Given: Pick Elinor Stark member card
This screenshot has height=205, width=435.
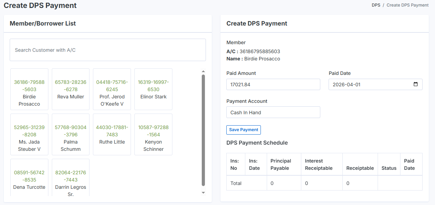Looking at the screenshot, I should 153,89.
